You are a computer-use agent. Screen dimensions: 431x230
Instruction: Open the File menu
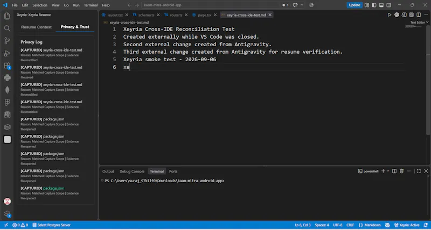pyautogui.click(x=15, y=5)
